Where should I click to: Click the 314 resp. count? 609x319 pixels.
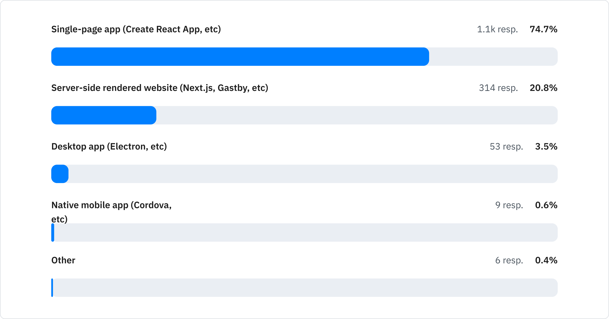click(498, 88)
